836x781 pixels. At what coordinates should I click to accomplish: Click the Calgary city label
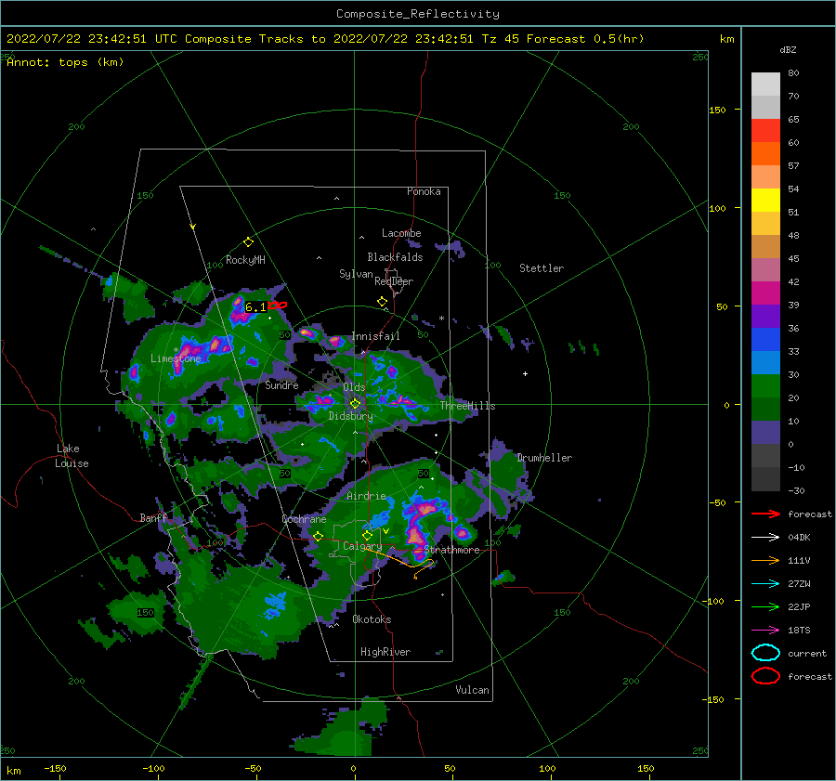[362, 546]
